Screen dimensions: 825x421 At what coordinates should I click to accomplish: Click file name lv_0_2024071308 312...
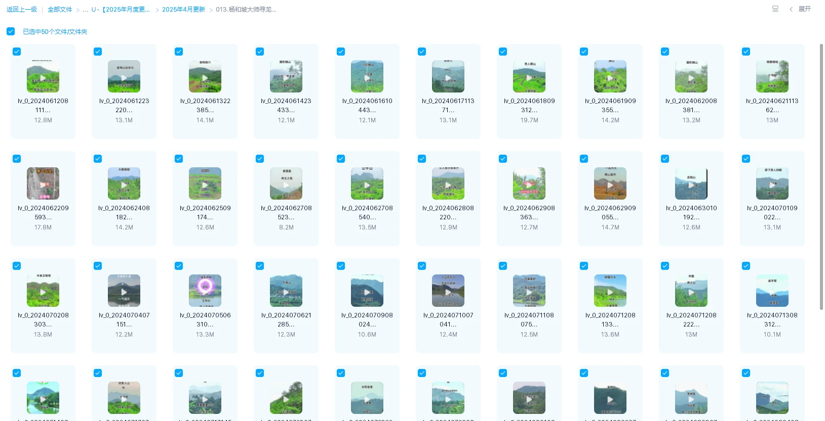coord(772,320)
